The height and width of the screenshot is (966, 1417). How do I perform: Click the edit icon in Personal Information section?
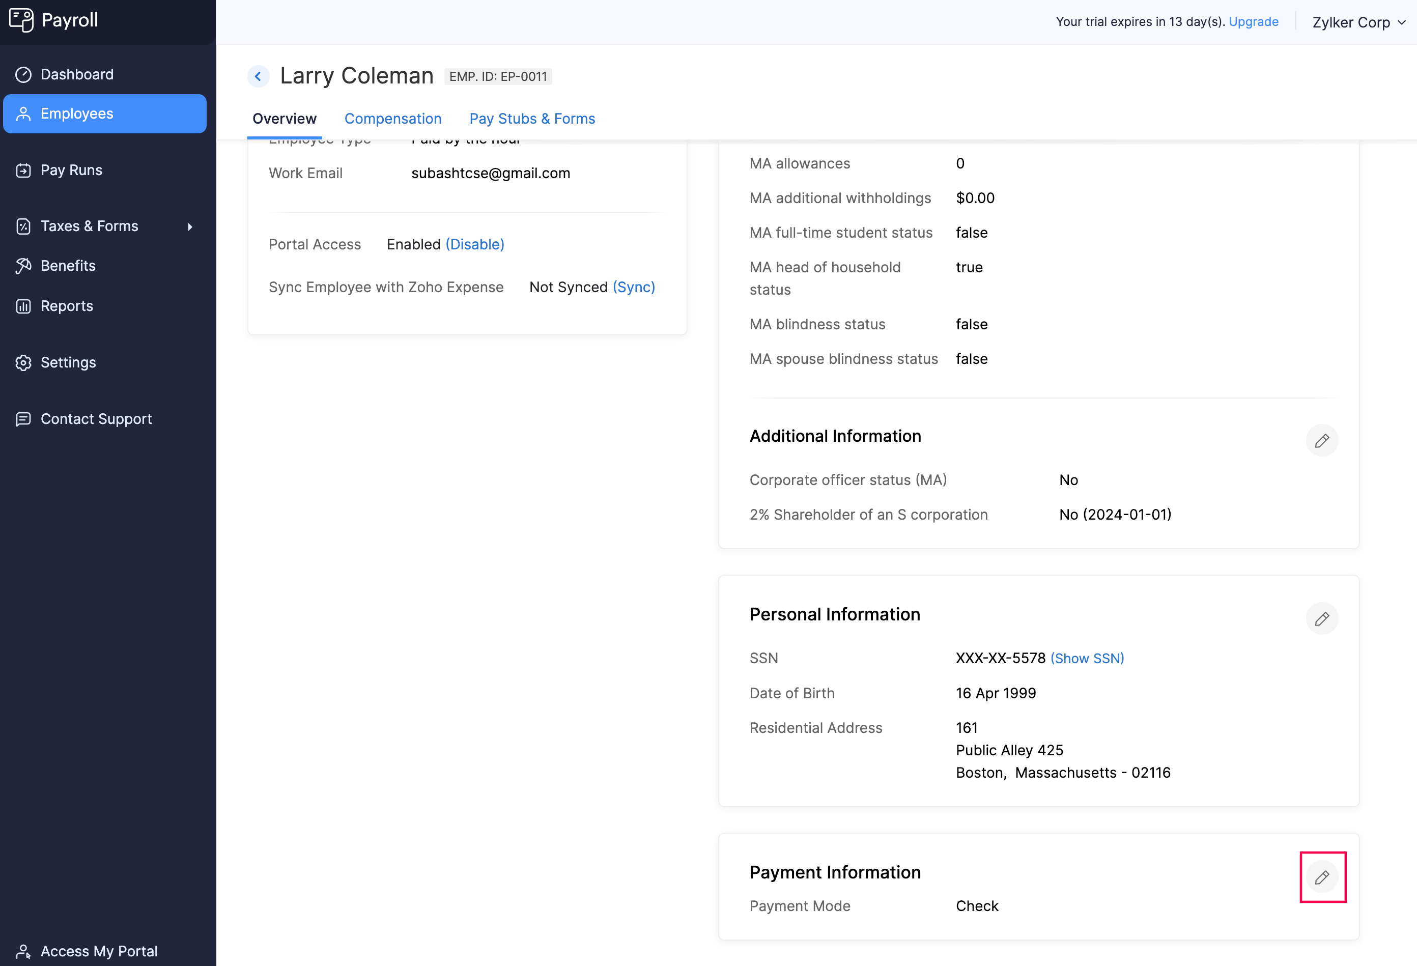(x=1321, y=618)
